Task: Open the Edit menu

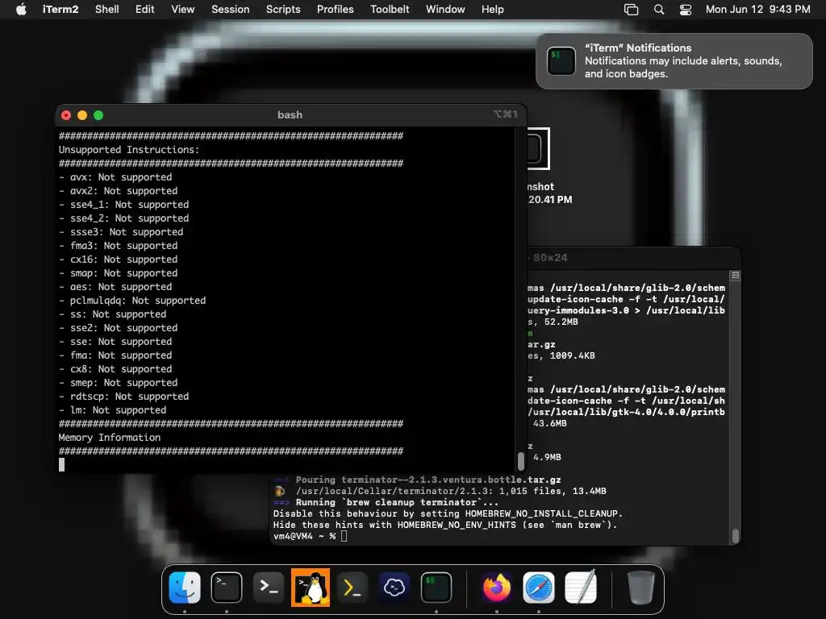Action: pyautogui.click(x=144, y=10)
